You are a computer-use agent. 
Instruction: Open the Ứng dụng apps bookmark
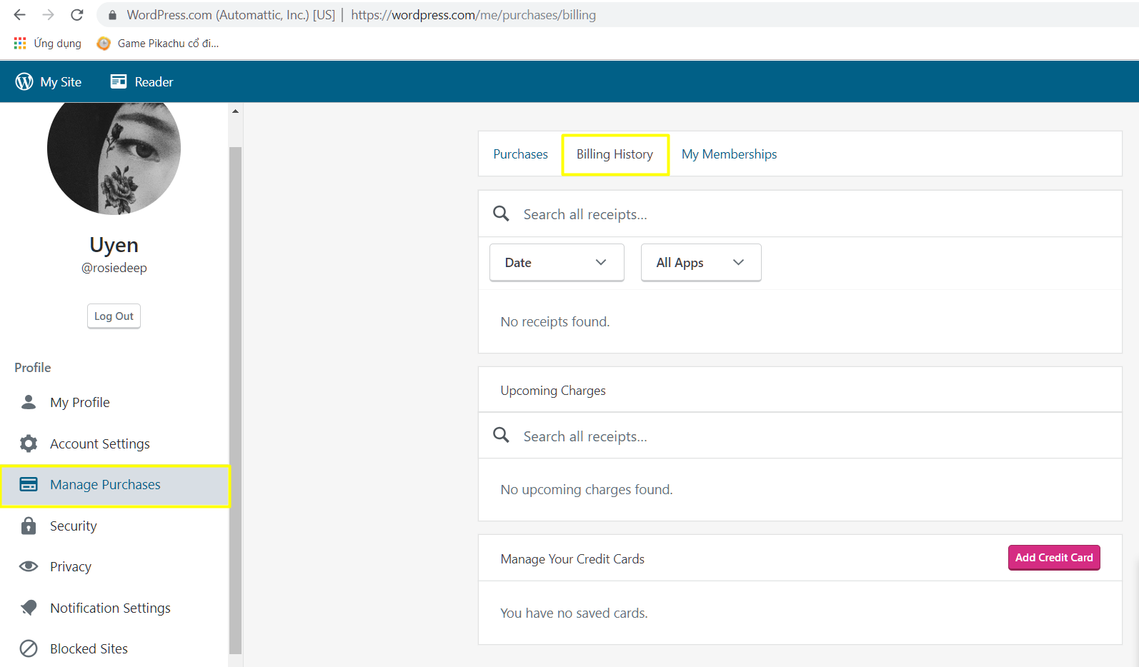coord(48,44)
